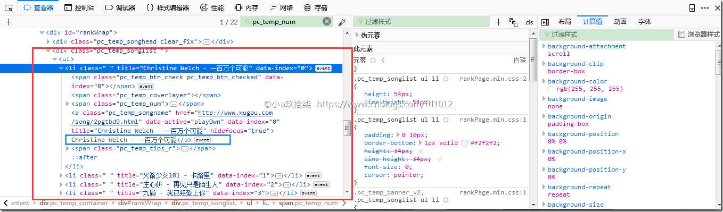Switch to the 动画 animations tab
Image resolution: width=723 pixels, height=212 pixels.
pyautogui.click(x=620, y=22)
